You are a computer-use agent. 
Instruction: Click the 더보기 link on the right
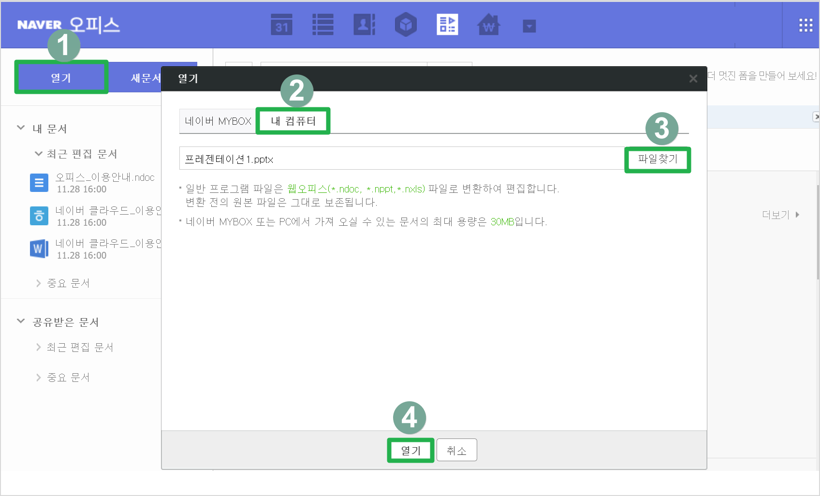pos(780,215)
